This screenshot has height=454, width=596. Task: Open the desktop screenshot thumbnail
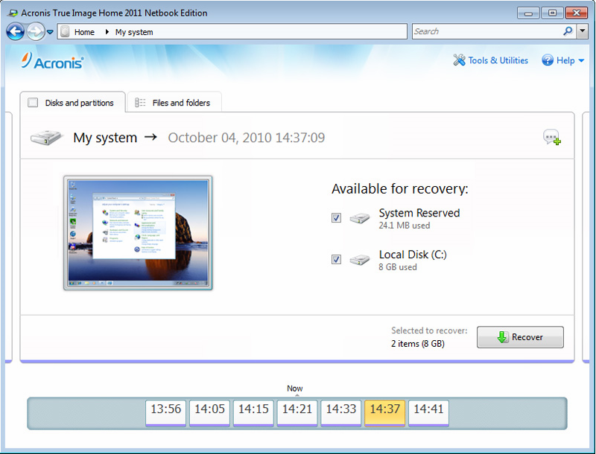[138, 233]
